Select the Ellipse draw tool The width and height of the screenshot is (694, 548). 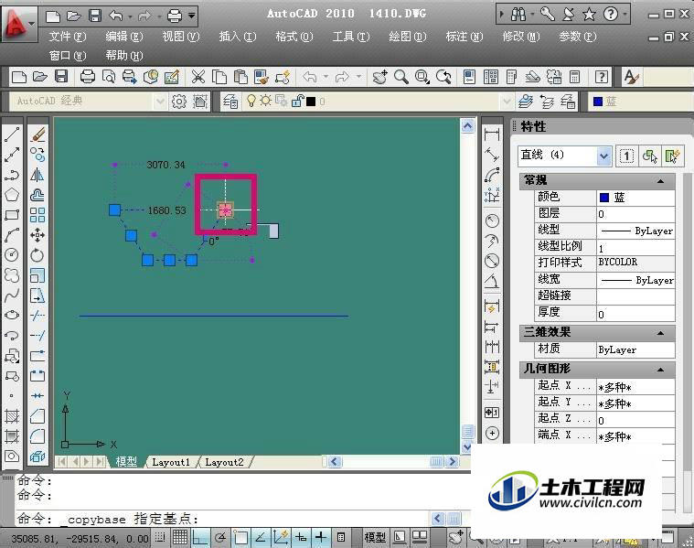point(12,315)
